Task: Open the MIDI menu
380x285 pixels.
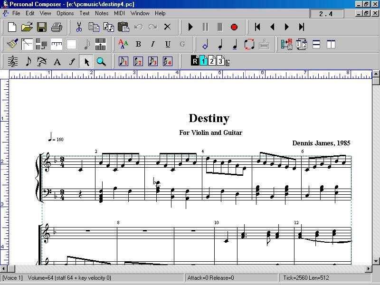Action: (120, 13)
